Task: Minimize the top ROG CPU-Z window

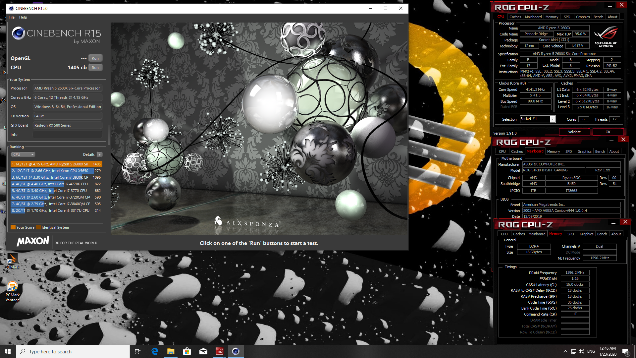Action: click(609, 6)
